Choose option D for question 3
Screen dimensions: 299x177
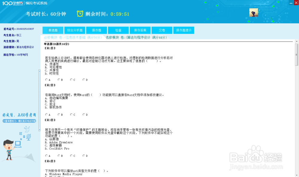(84, 156)
